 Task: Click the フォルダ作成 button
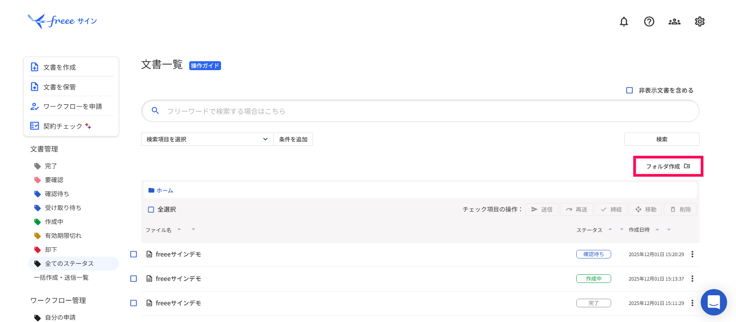(668, 166)
